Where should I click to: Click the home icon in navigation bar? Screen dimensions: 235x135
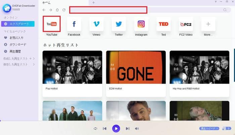57,10
